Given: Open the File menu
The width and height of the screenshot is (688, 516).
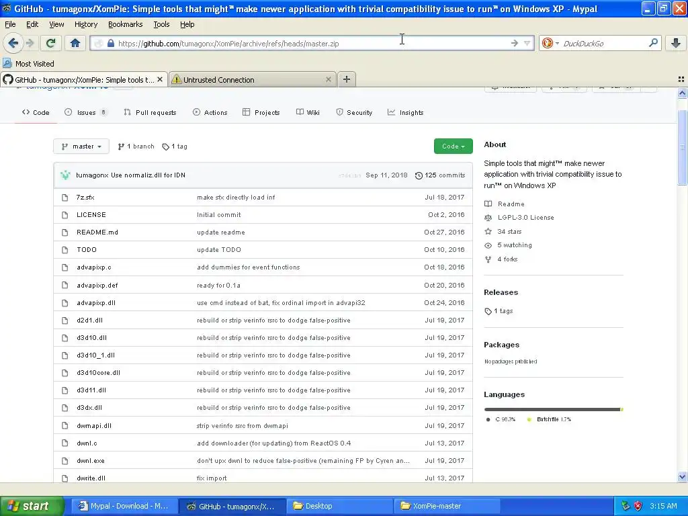Looking at the screenshot, I should pyautogui.click(x=10, y=24).
